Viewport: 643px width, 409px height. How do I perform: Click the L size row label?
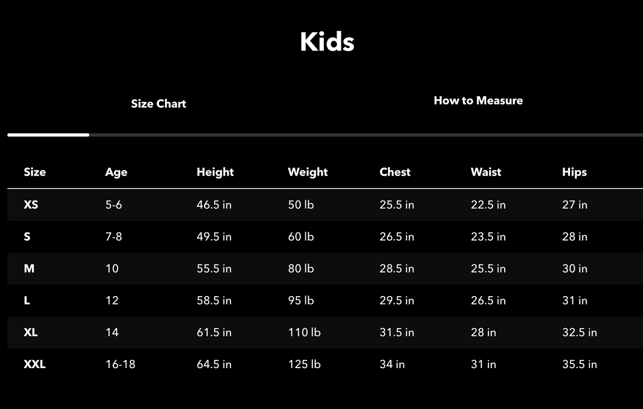click(x=27, y=301)
